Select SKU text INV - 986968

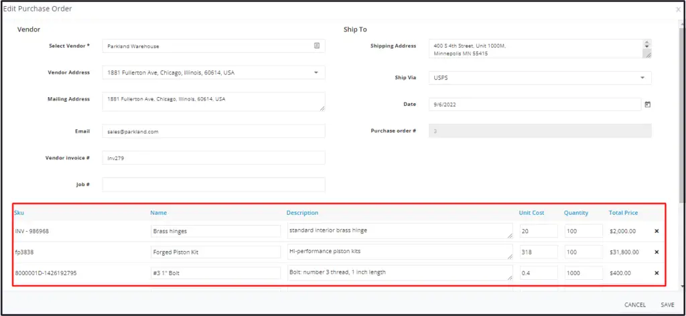[32, 231]
